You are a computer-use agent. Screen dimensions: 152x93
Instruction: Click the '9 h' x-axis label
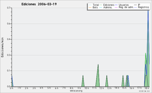79,88
